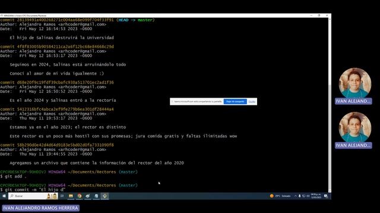Image resolution: width=380 pixels, height=213 pixels.
Task: Select the Git Bash taskbar icon
Action: 104,196
